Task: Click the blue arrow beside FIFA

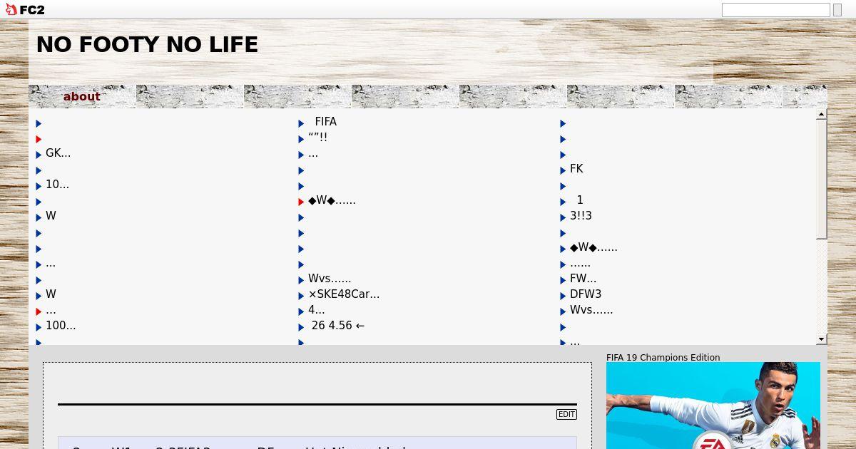Action: [301, 123]
